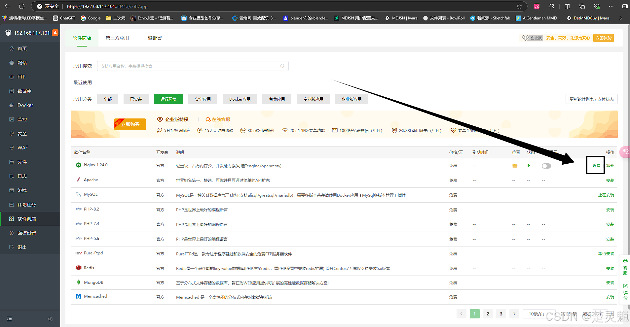Go to page 3 of software list

tap(501, 314)
